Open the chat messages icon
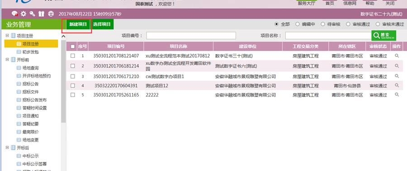The image size is (407, 171). [x=15, y=14]
